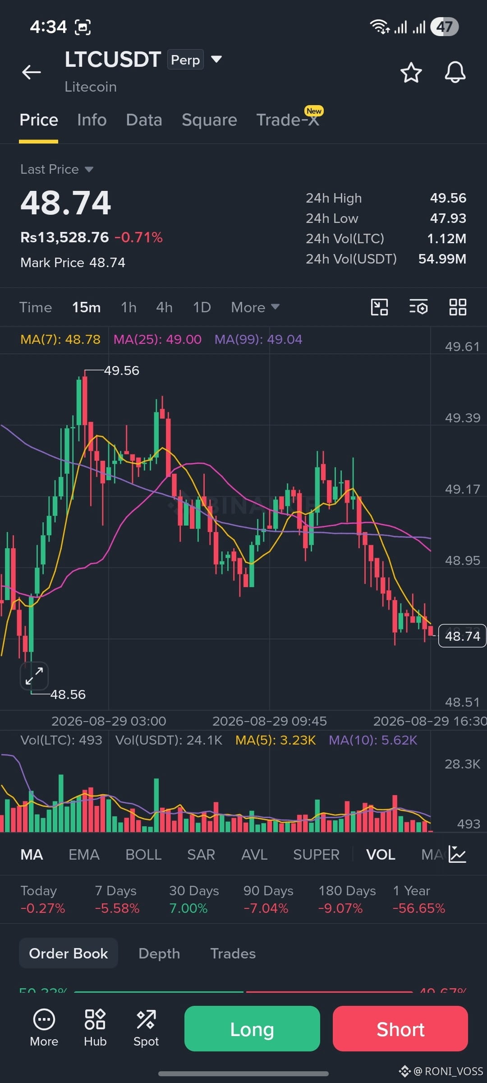This screenshot has width=487, height=1083.
Task: Tap the back arrow icon
Action: coord(32,72)
